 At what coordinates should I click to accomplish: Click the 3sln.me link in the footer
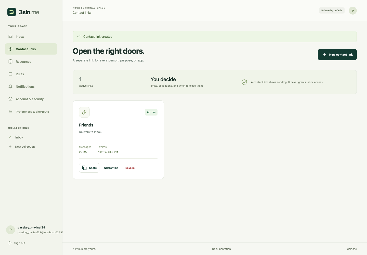[352, 249]
